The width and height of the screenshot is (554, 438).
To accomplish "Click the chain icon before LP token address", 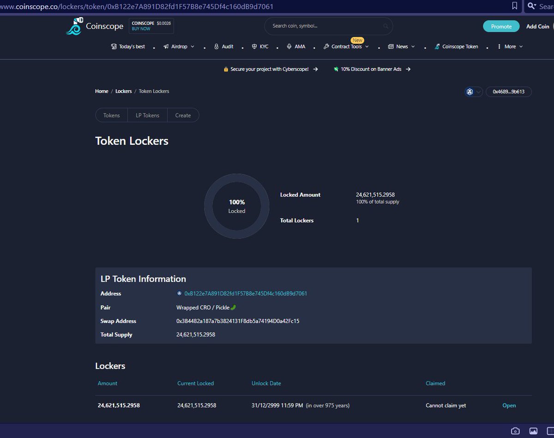I will coord(180,293).
